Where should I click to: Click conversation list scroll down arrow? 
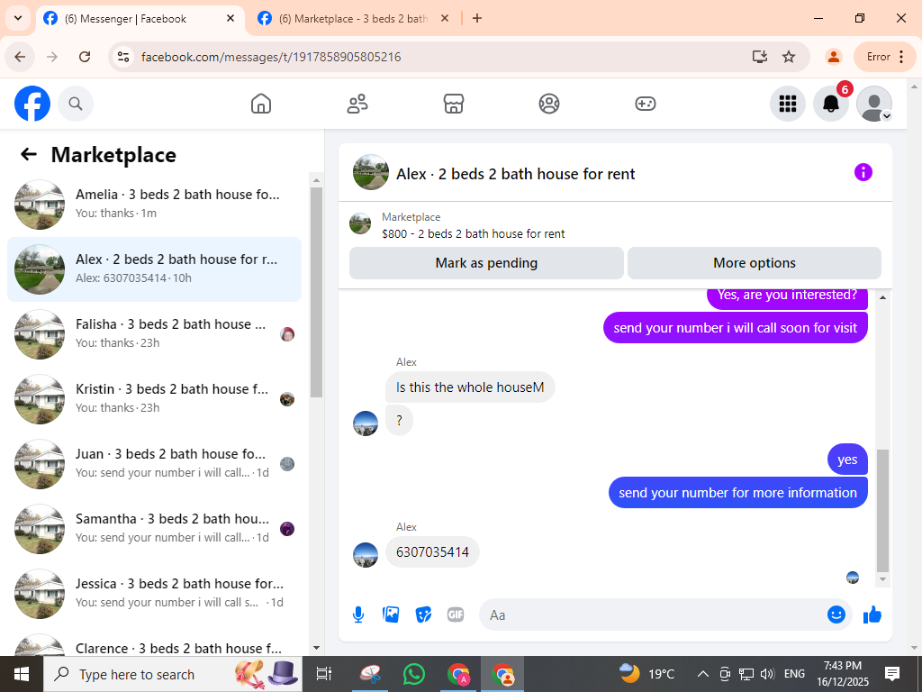[x=316, y=648]
